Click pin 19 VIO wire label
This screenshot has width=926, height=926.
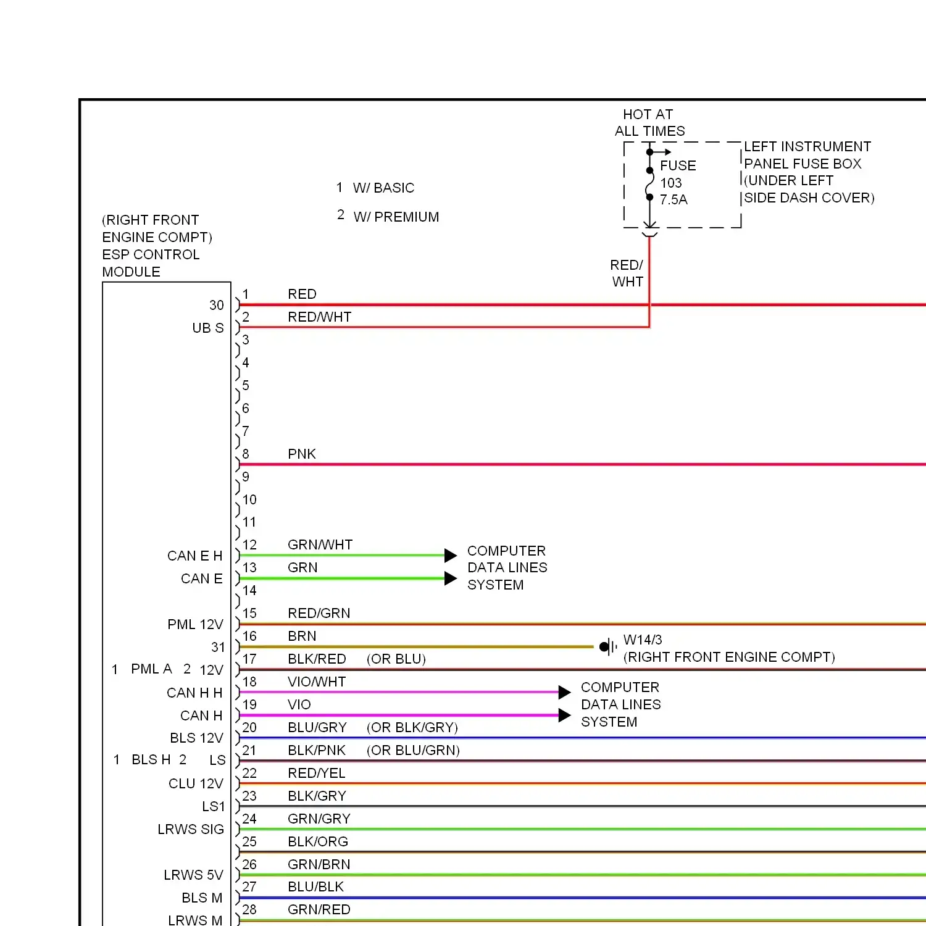click(299, 704)
